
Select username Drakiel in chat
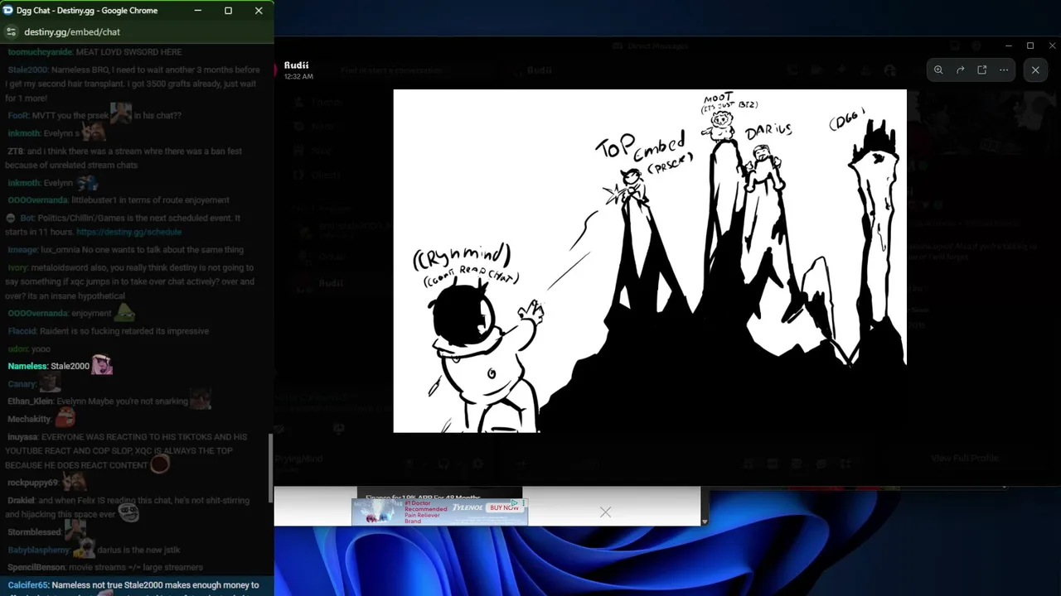[x=21, y=501]
